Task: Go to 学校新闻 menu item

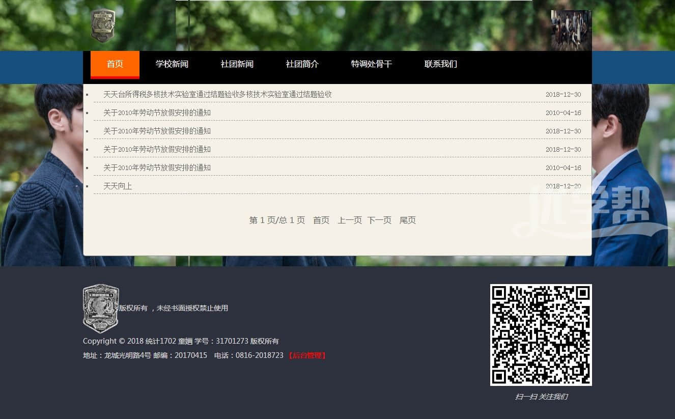Action: click(x=172, y=64)
